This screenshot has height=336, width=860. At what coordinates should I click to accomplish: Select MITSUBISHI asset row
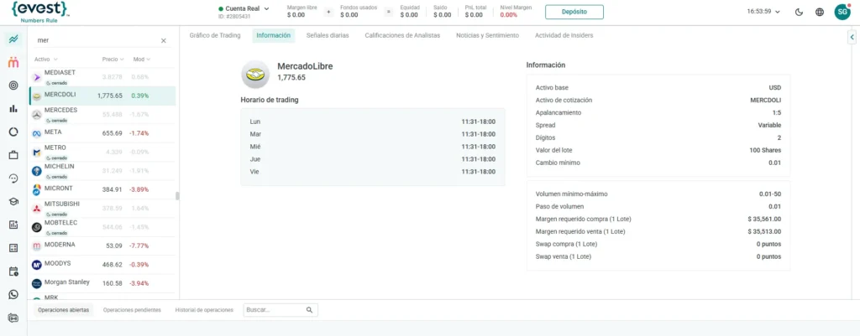[102, 209]
